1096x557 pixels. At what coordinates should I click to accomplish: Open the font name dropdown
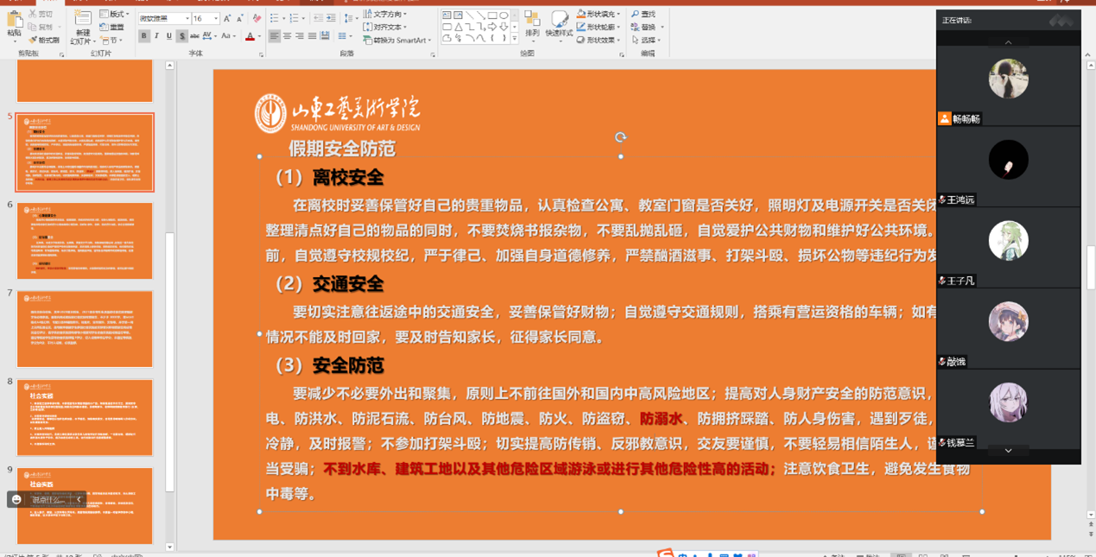click(x=187, y=18)
